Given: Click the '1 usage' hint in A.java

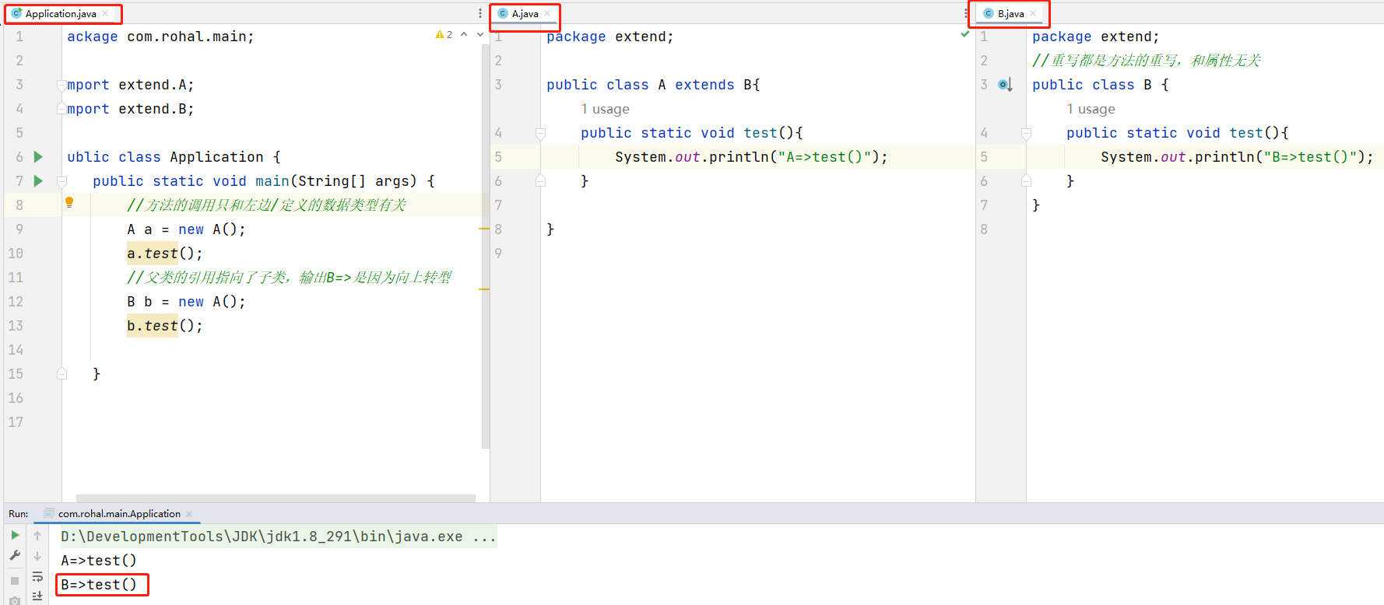Looking at the screenshot, I should 605,109.
